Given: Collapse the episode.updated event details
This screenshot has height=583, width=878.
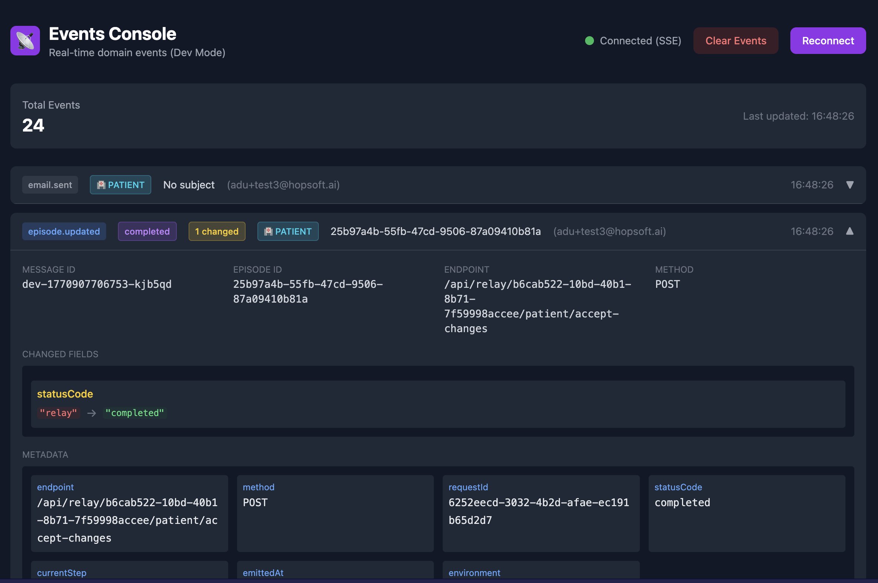Looking at the screenshot, I should tap(850, 231).
